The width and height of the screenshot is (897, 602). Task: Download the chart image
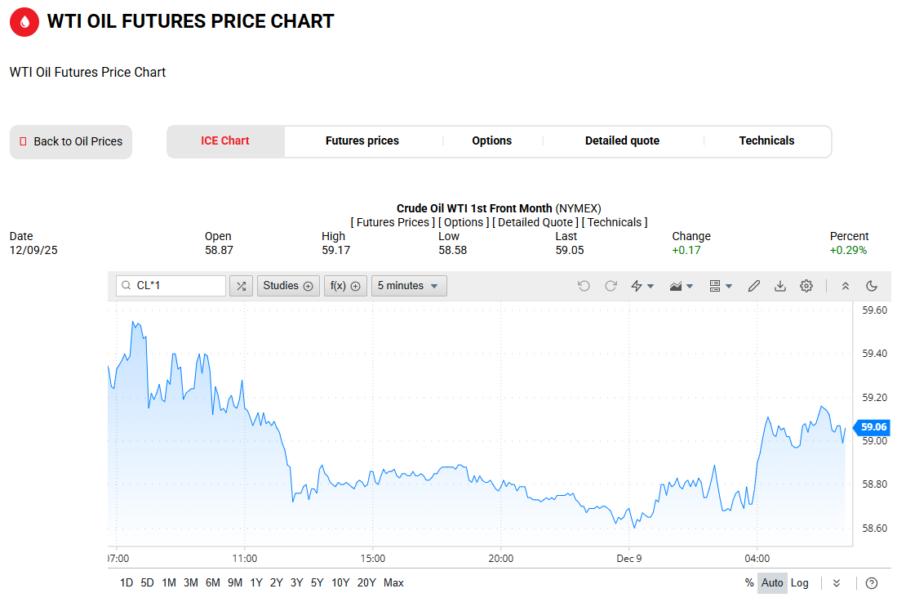780,286
